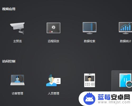
Task: Click the 主预览 label text
Action: [x=17, y=41]
